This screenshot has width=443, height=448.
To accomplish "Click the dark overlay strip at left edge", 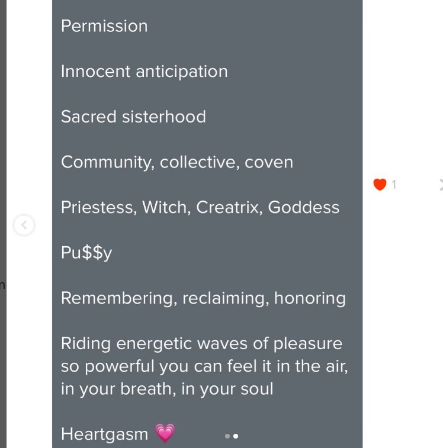I will [3, 224].
